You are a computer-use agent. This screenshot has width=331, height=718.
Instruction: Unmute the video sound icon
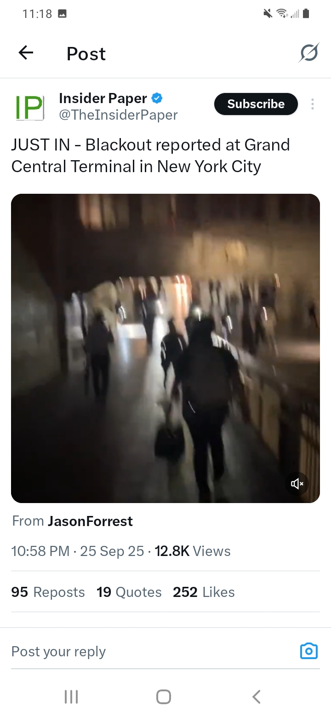297,483
